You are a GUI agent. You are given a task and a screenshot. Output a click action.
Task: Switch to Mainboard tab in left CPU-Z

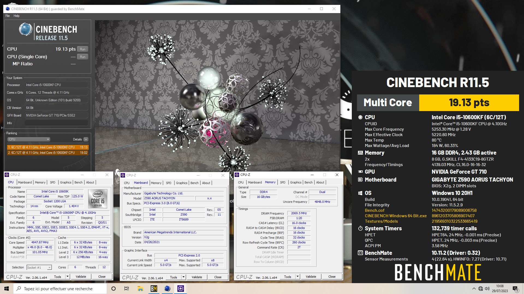pyautogui.click(x=25, y=182)
